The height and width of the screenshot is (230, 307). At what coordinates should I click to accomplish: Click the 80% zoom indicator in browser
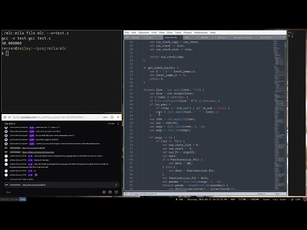pyautogui.click(x=106, y=117)
